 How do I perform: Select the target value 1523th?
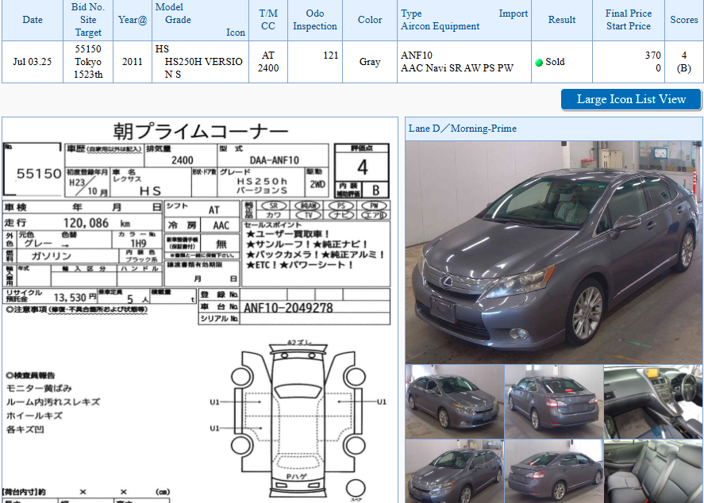[x=88, y=75]
